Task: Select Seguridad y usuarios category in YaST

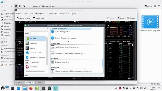Action: [35, 57]
